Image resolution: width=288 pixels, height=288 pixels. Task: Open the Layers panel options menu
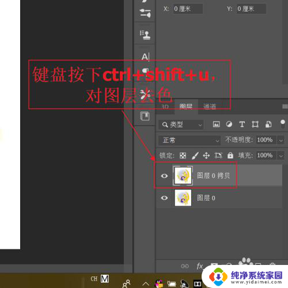tap(285, 107)
